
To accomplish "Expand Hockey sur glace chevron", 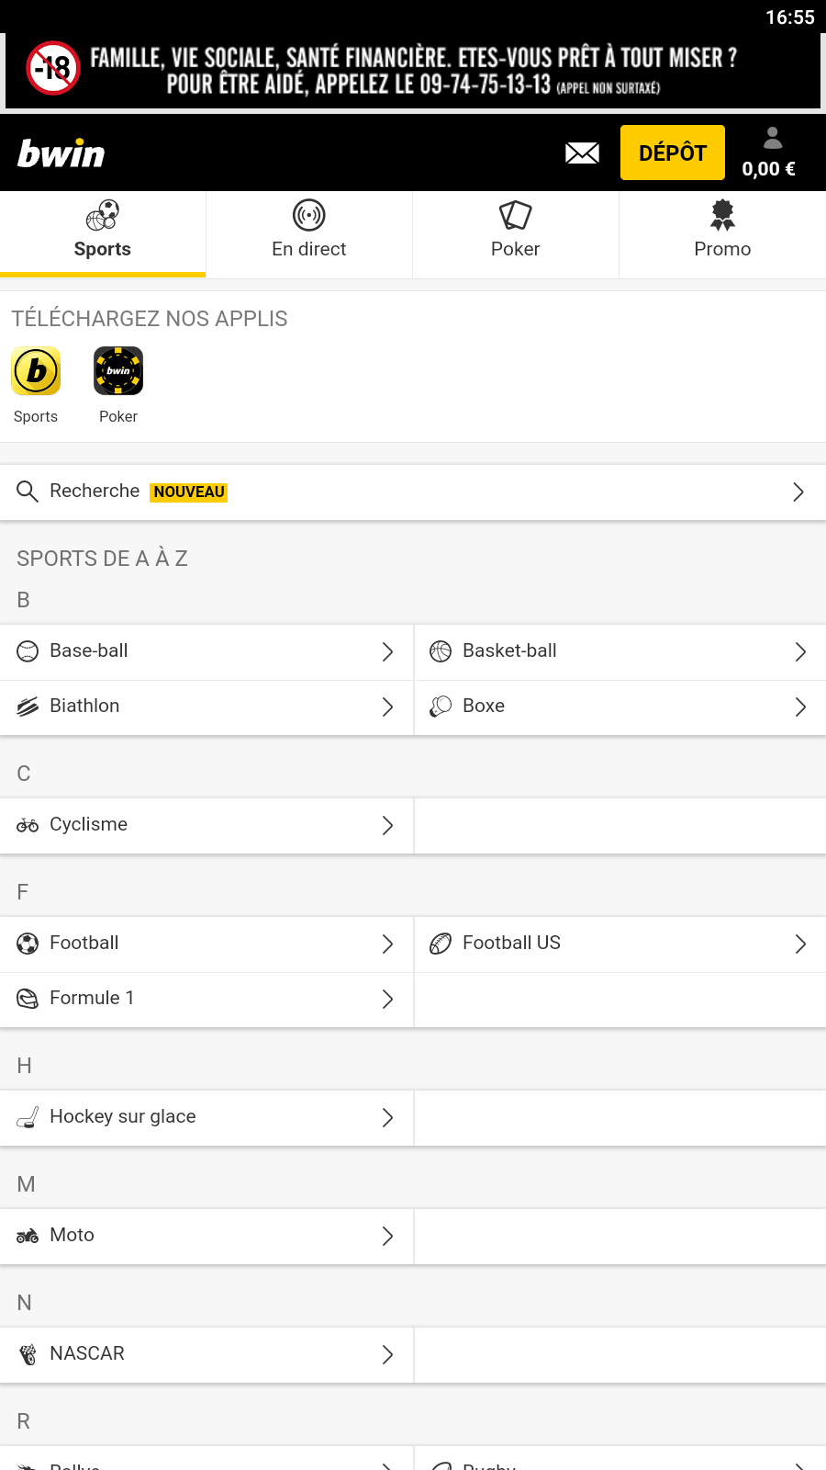I will (387, 1118).
